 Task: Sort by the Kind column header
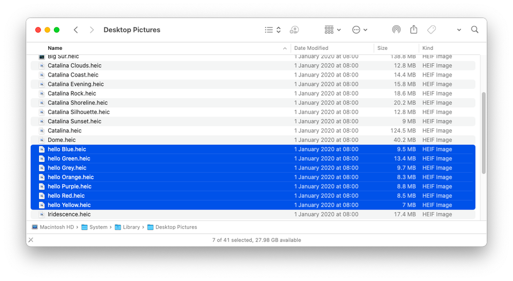click(428, 48)
